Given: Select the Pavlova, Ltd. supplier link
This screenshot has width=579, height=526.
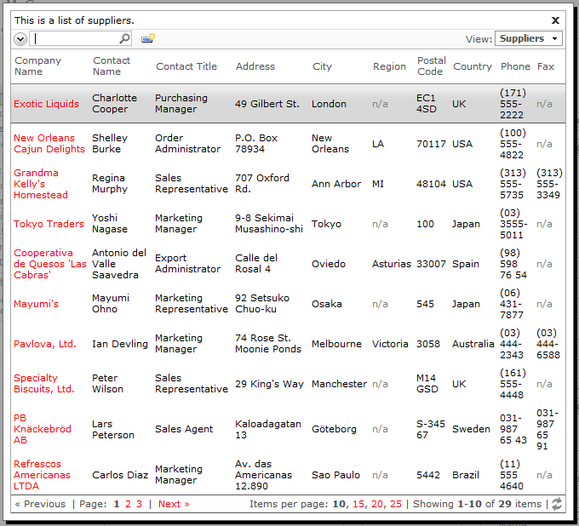Looking at the screenshot, I should pyautogui.click(x=44, y=344).
